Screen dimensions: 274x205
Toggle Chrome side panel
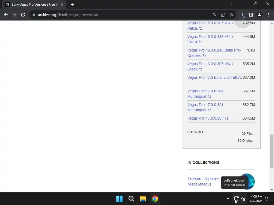tap(251, 15)
